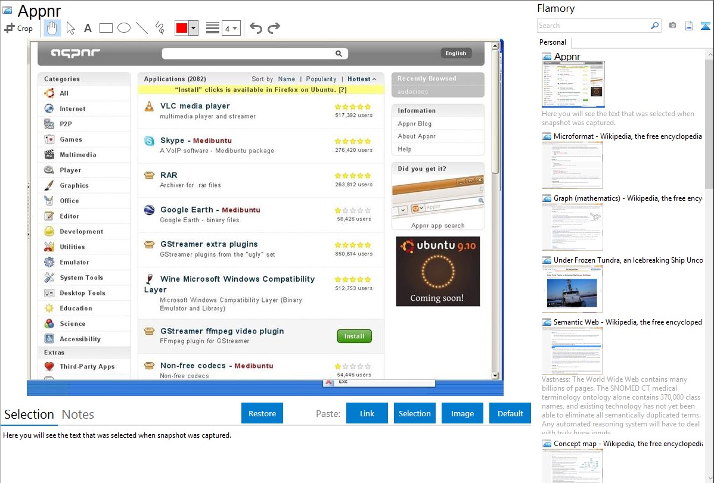714x483 pixels.
Task: Click the Paste Selection button
Action: (415, 413)
